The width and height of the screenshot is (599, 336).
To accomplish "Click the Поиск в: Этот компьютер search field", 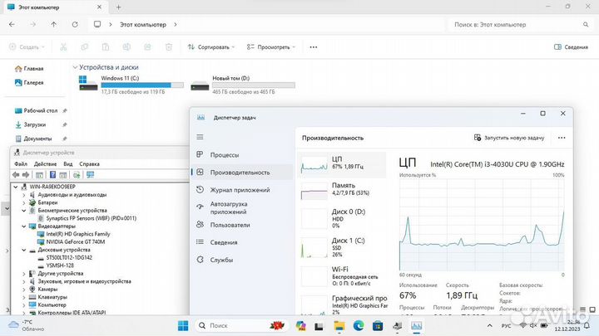I will (x=519, y=24).
